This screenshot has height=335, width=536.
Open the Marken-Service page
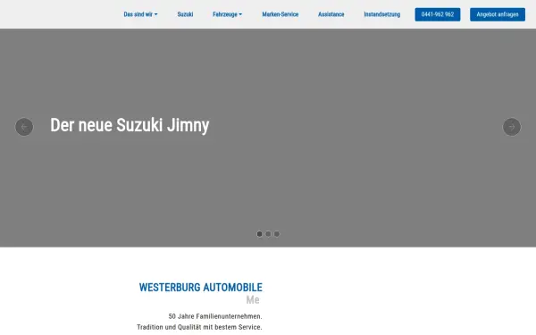click(x=281, y=14)
